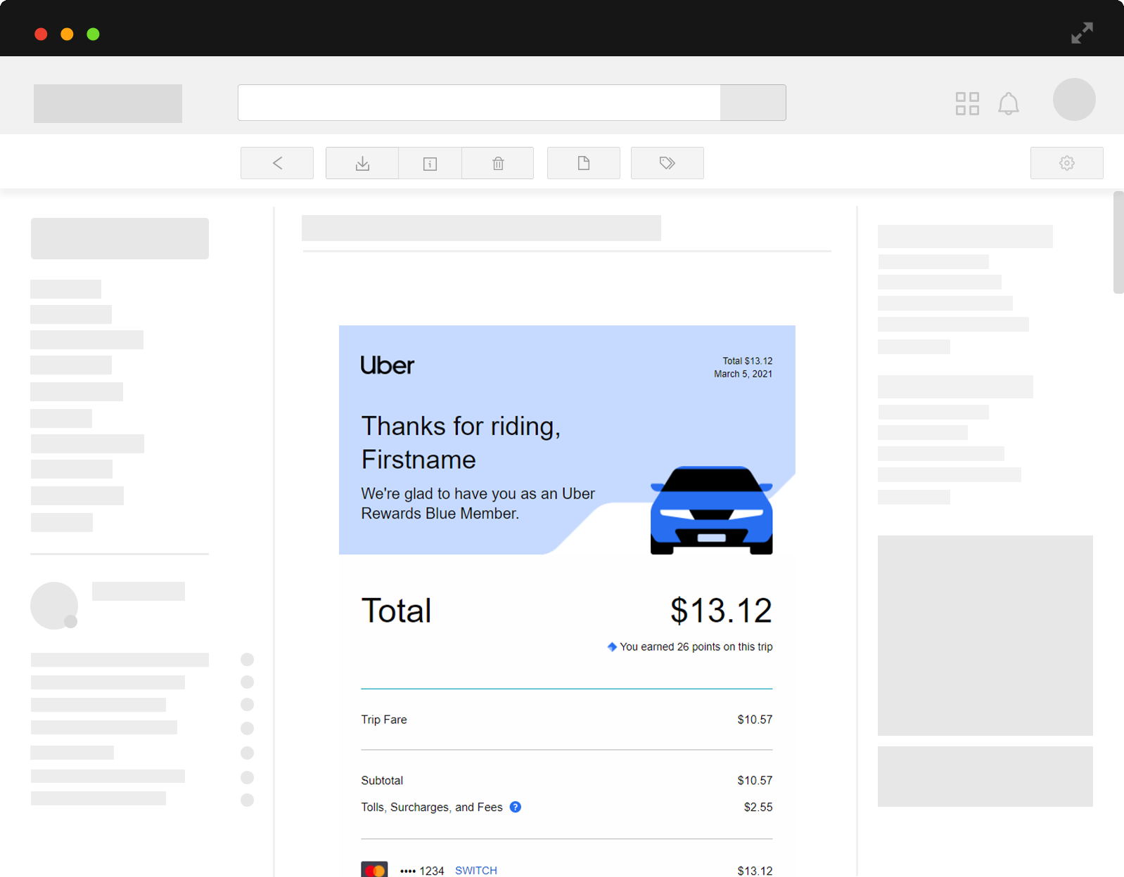The height and width of the screenshot is (877, 1124).
Task: Click the 'Subtotal' label
Action: (382, 781)
